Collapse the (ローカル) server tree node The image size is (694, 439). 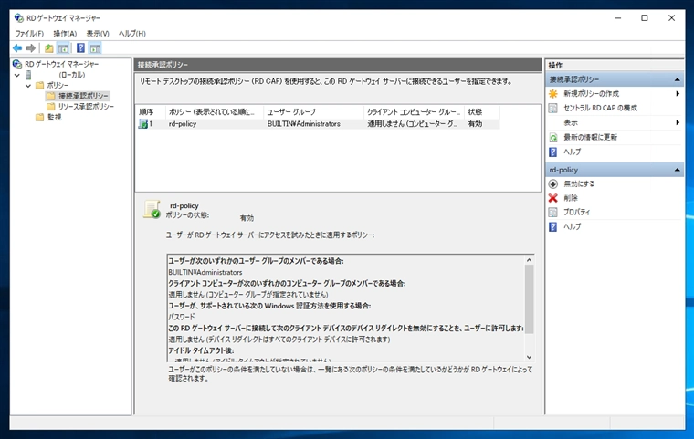pos(17,75)
